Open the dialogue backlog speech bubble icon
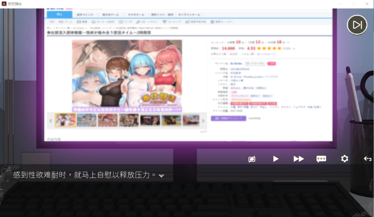This screenshot has height=217, width=374. click(321, 159)
